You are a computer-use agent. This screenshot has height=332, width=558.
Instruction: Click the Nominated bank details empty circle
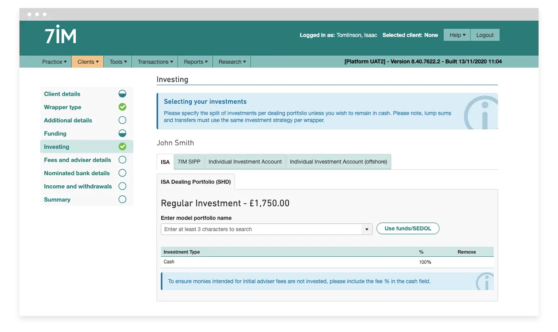click(x=122, y=173)
